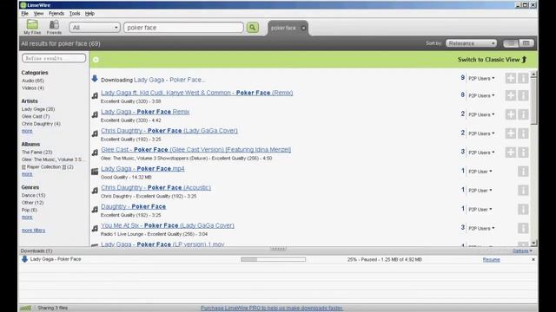Image resolution: width=556 pixels, height=312 pixels.
Task: Remove Lady Gaga download from list
Action: click(x=533, y=260)
